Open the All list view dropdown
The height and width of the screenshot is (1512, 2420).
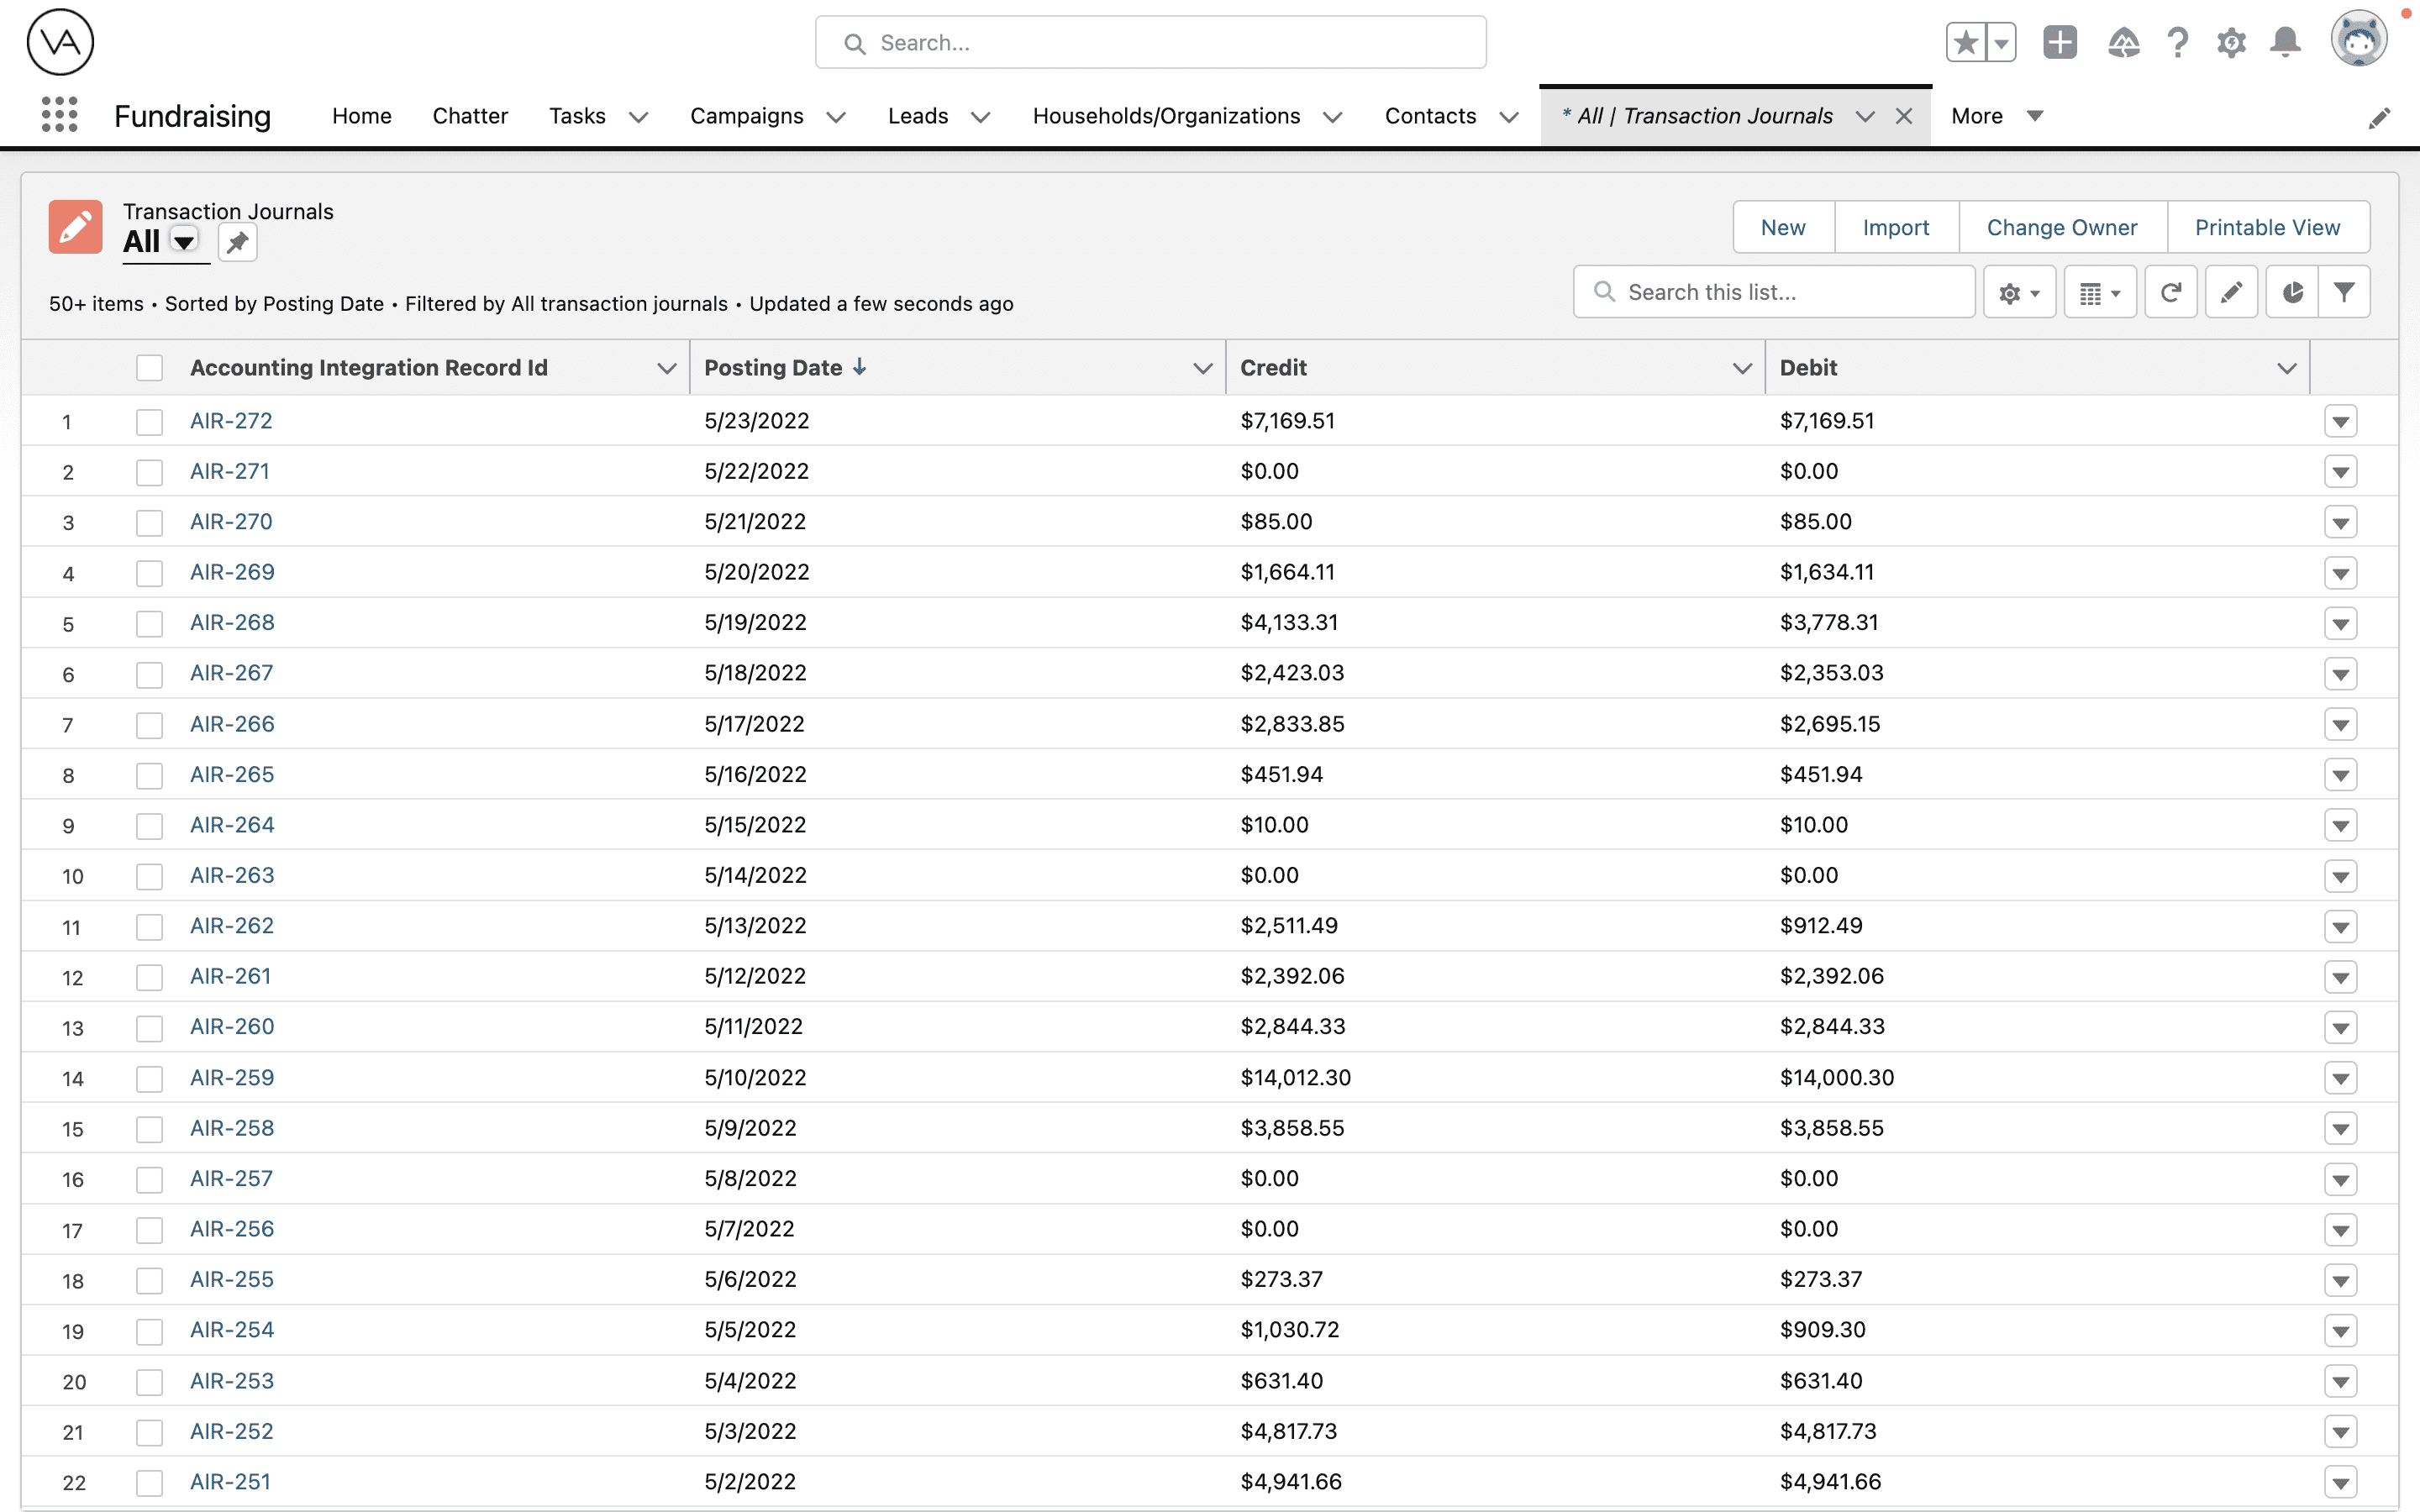coord(183,242)
